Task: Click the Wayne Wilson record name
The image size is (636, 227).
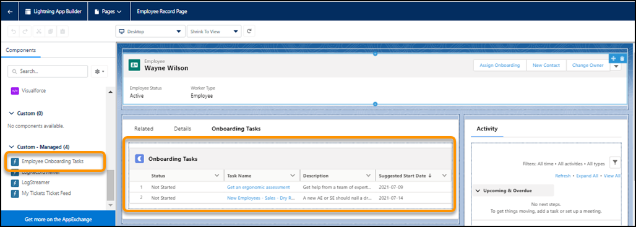Action: [x=166, y=68]
